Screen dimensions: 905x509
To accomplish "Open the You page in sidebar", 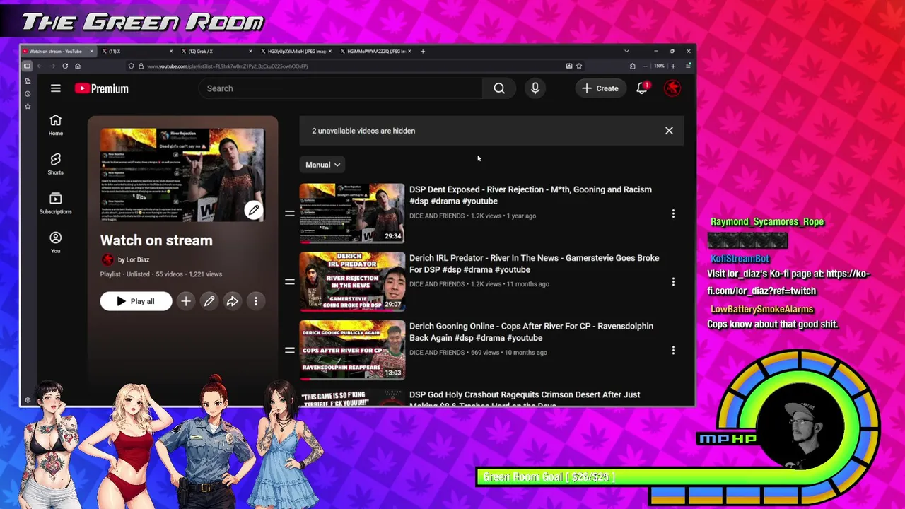I will [x=56, y=242].
